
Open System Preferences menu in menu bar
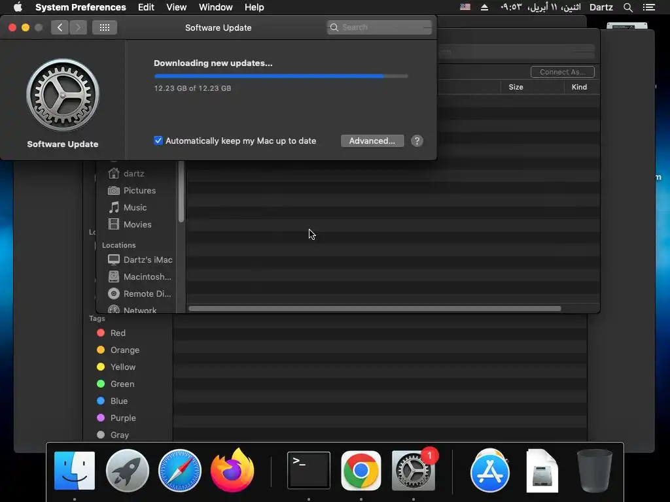pos(80,7)
